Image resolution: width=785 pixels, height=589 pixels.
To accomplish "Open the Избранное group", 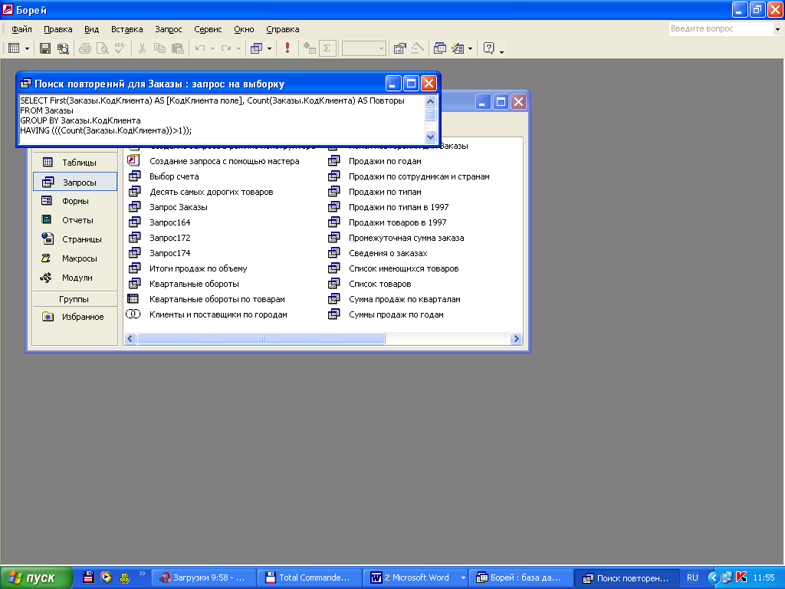I will click(75, 317).
